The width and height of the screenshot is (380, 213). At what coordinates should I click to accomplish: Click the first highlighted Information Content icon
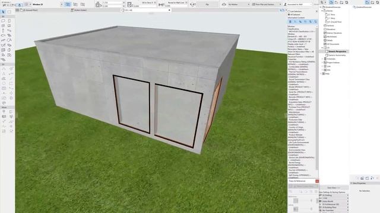pyautogui.click(x=290, y=22)
